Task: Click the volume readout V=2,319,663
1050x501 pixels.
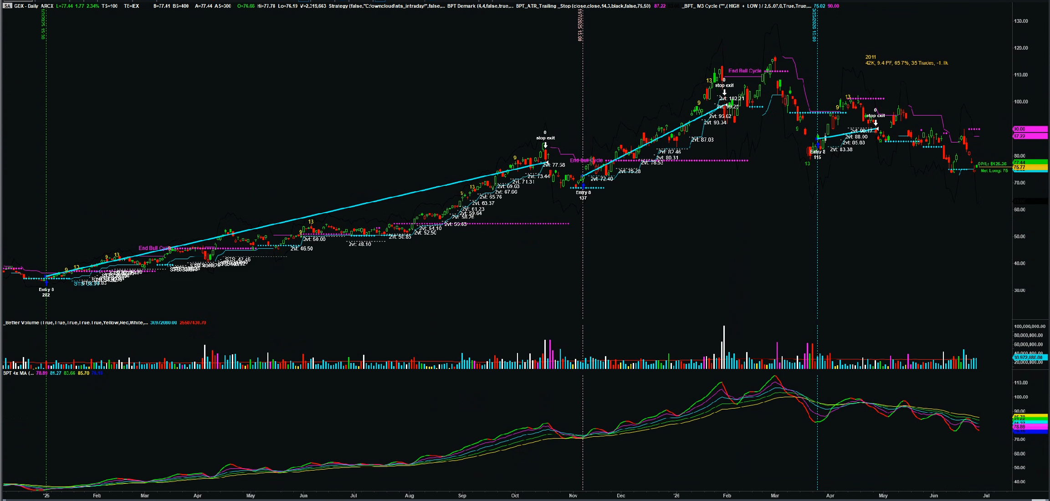Action: [313, 6]
